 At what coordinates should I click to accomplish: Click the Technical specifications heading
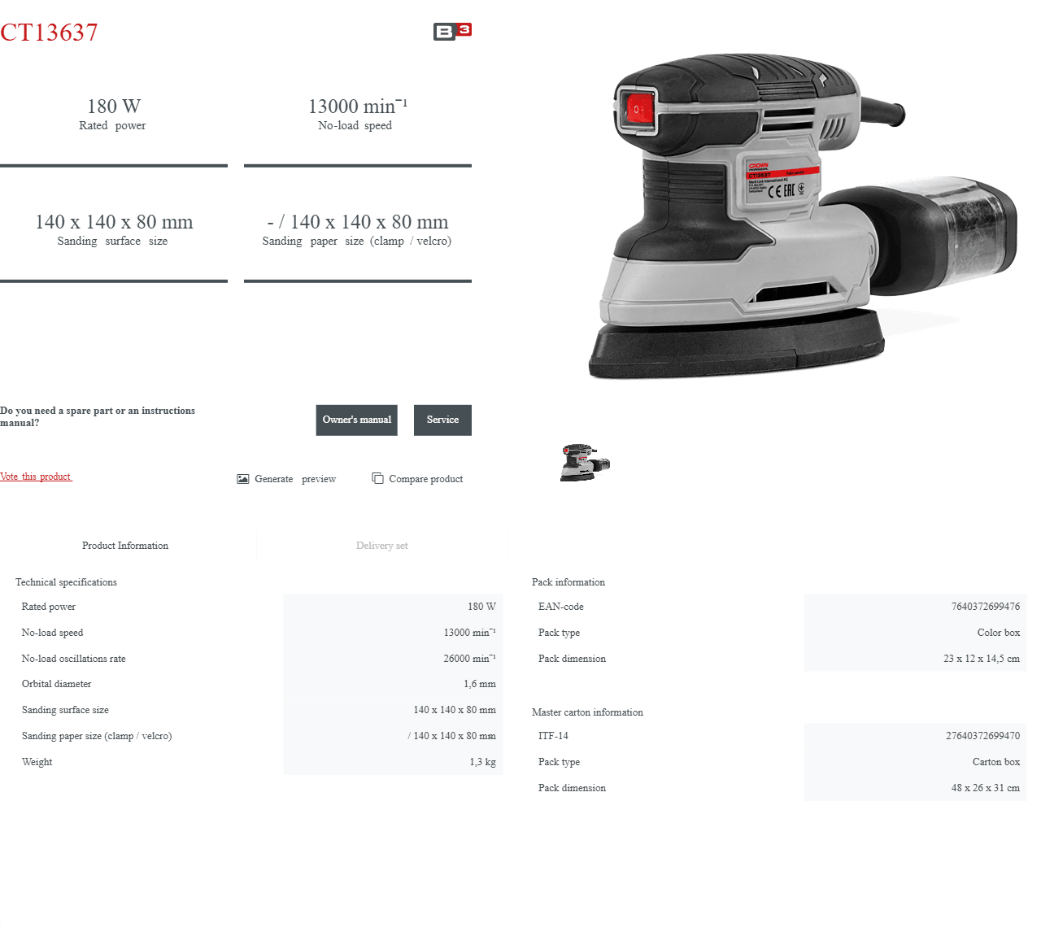[66, 582]
